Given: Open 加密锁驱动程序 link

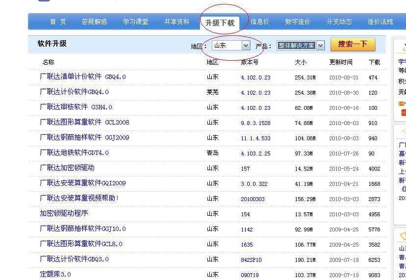Looking at the screenshot, I should tap(64, 213).
